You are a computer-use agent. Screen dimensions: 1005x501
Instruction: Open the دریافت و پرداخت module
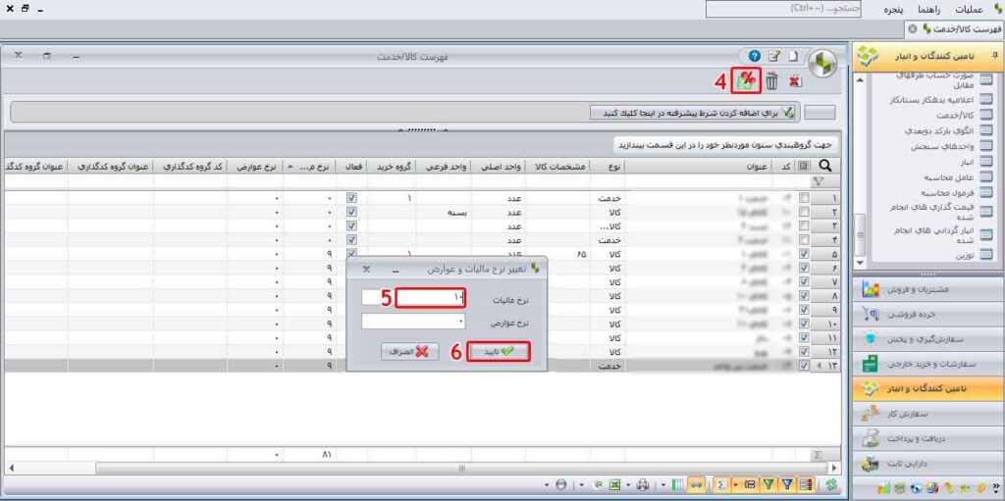(928, 438)
